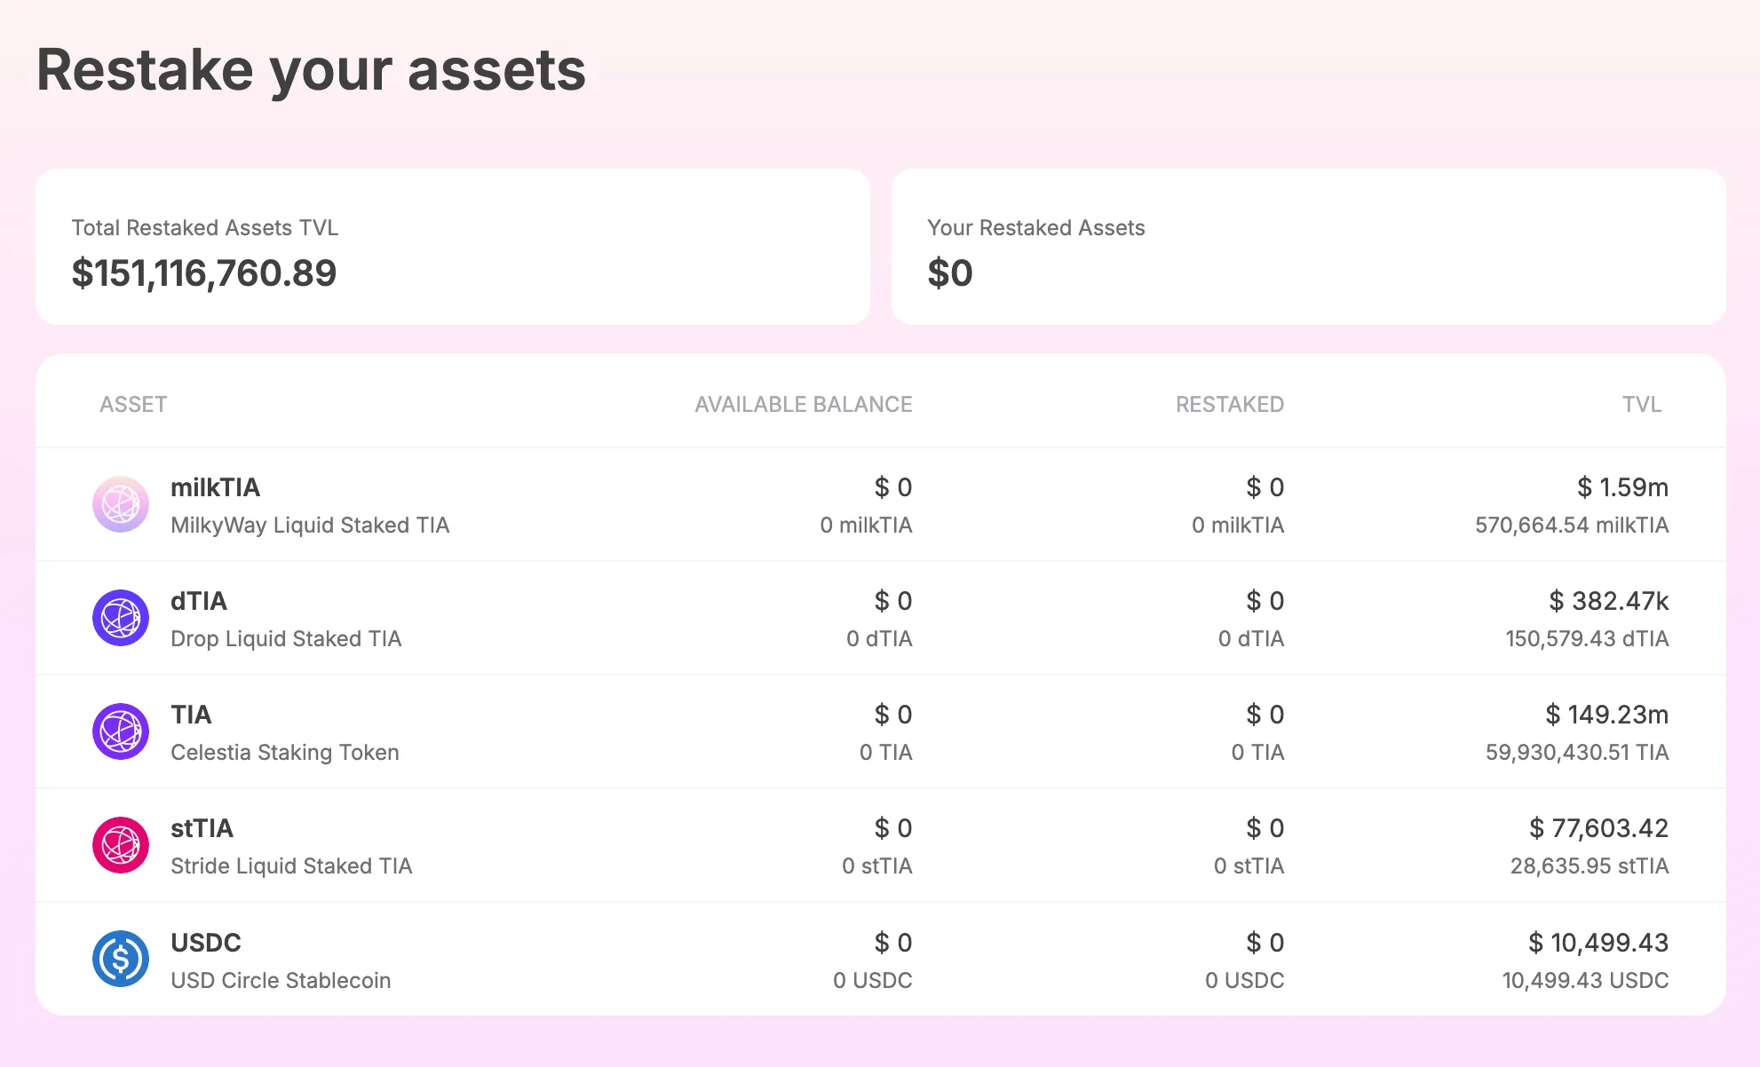Click the 10,499.43 USDC amount
Image resolution: width=1760 pixels, height=1067 pixels.
click(1585, 980)
